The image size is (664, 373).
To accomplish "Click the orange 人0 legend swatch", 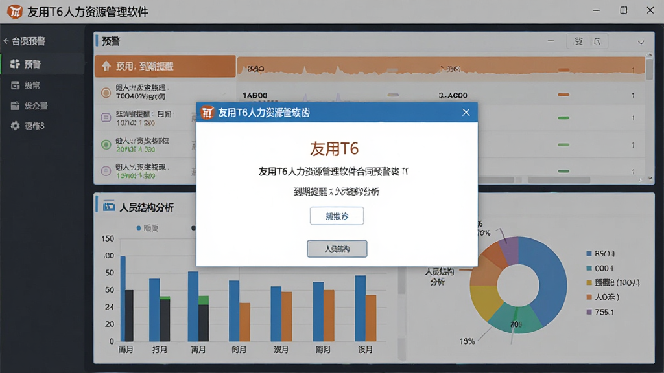I will tap(589, 297).
